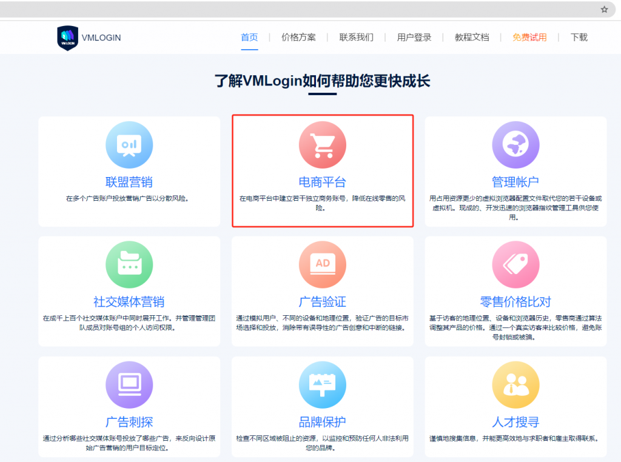Open the 电商平台 title link
Screen dimensions: 621x462
(323, 182)
